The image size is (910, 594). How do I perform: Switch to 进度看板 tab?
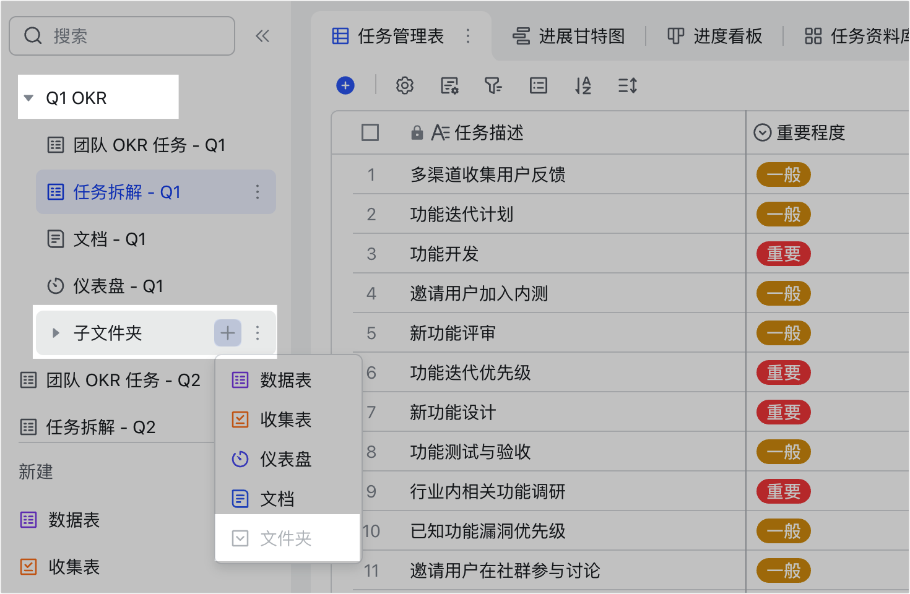tap(715, 36)
